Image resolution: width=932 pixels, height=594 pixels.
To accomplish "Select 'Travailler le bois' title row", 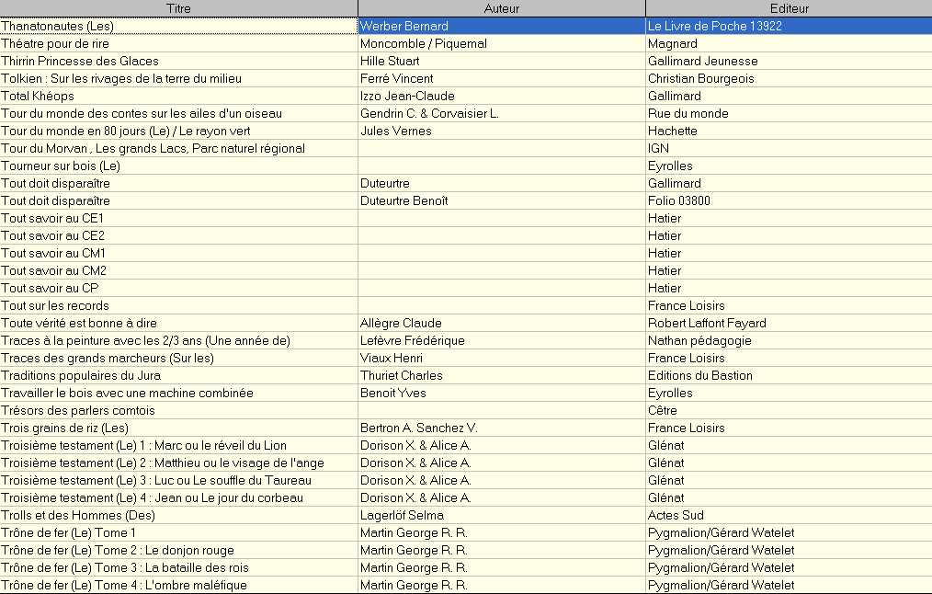I will 178,393.
